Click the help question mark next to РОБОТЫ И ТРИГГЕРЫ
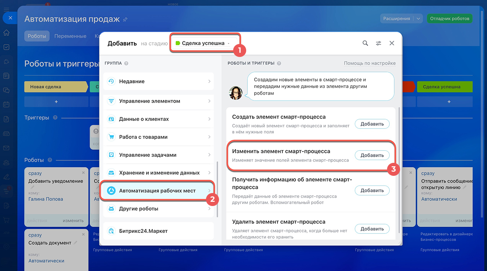The image size is (487, 271). 279,63
